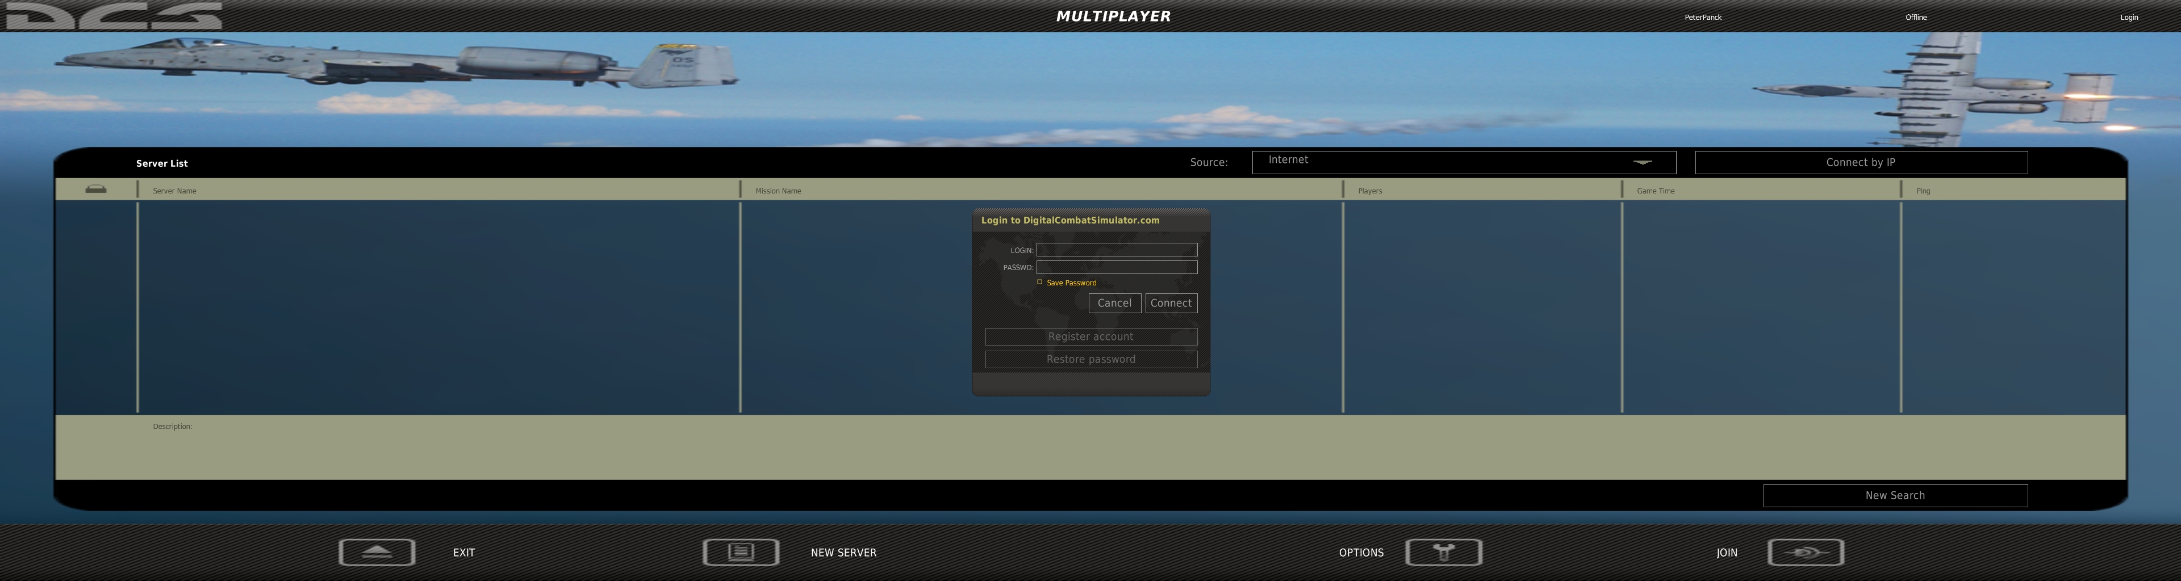The height and width of the screenshot is (581, 2181).
Task: Click the Connect by IP button
Action: [x=1861, y=162]
